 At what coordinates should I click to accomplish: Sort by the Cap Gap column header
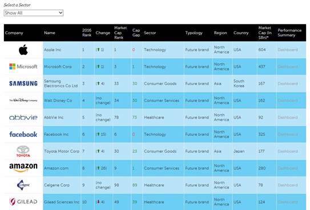(x=136, y=33)
